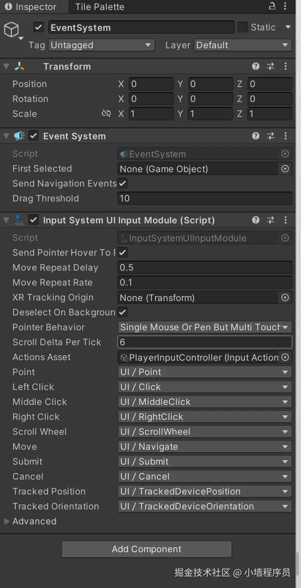Toggle the Static checkbox
The image size is (301, 588).
pyautogui.click(x=242, y=27)
